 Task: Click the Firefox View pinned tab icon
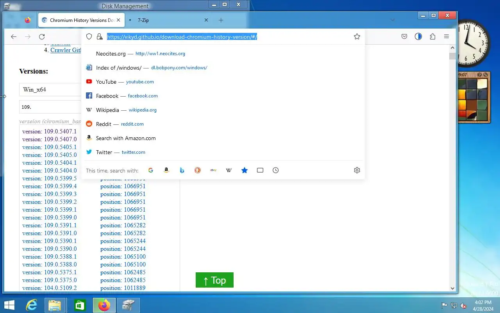(x=27, y=20)
